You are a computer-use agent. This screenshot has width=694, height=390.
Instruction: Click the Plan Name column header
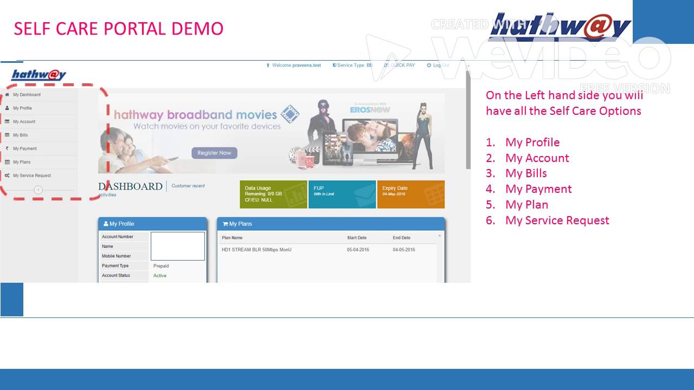coord(232,238)
